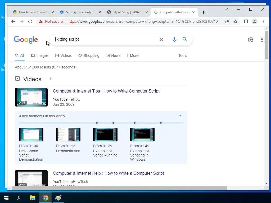Open the search Tools options
Viewport: 271px width, 203px height.
tap(183, 56)
